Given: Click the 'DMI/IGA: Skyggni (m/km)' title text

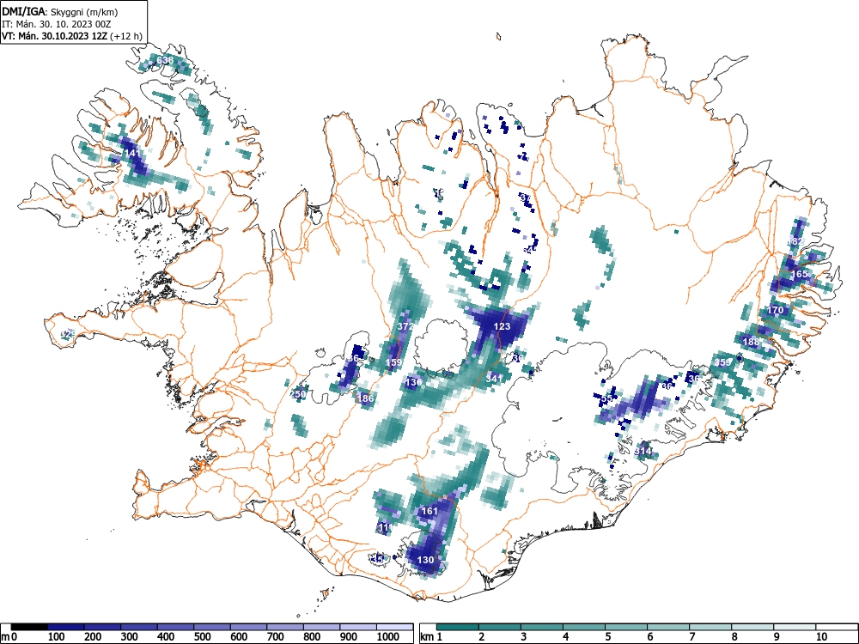Looking at the screenshot, I should (x=60, y=11).
